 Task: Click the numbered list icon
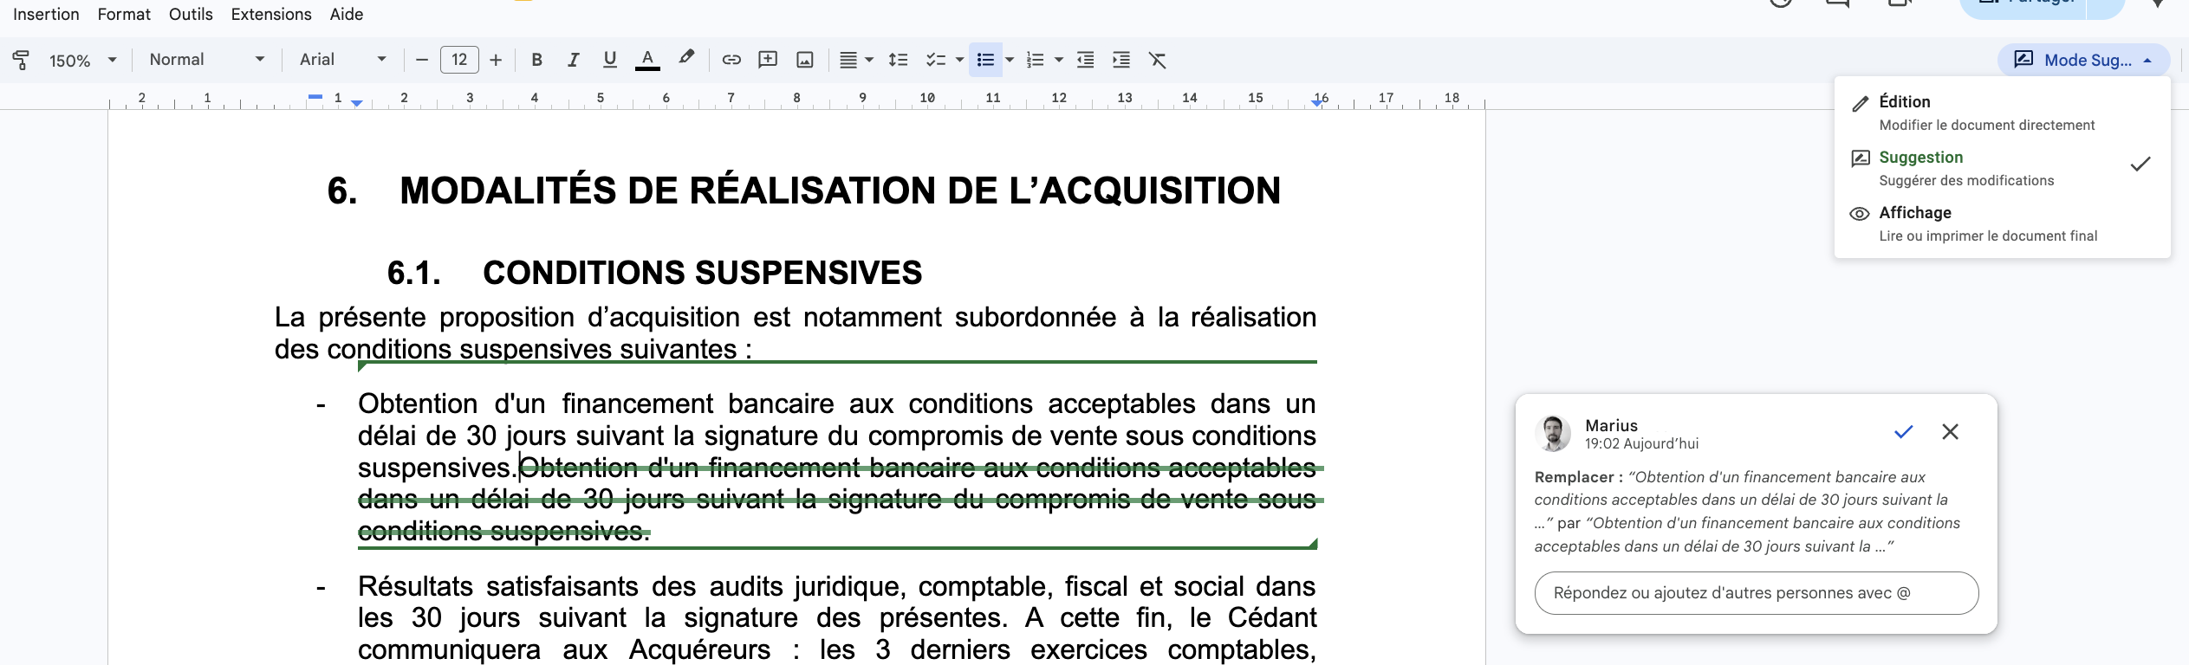click(x=1035, y=60)
